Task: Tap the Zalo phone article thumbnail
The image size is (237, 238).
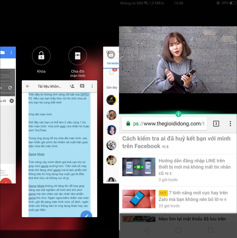Action: (x=139, y=199)
